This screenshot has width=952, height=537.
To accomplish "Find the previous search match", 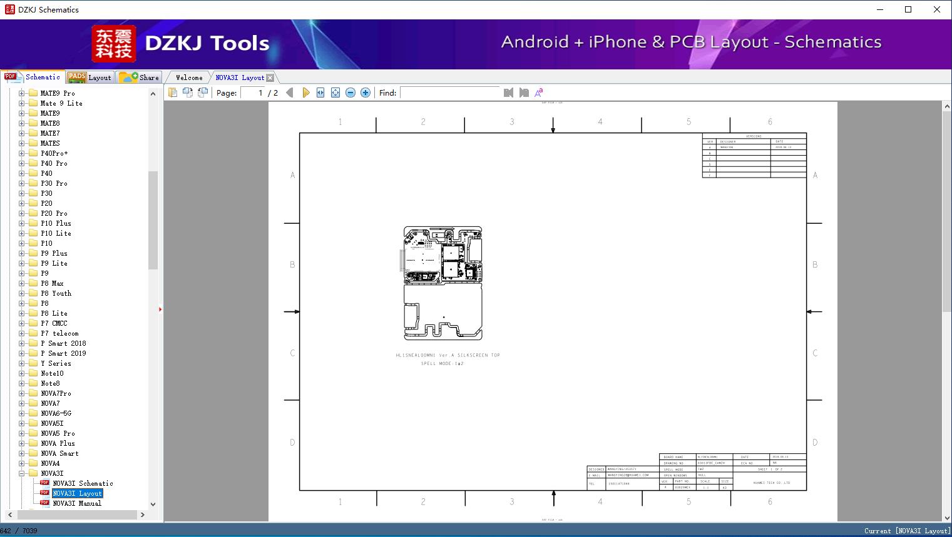I will [508, 93].
